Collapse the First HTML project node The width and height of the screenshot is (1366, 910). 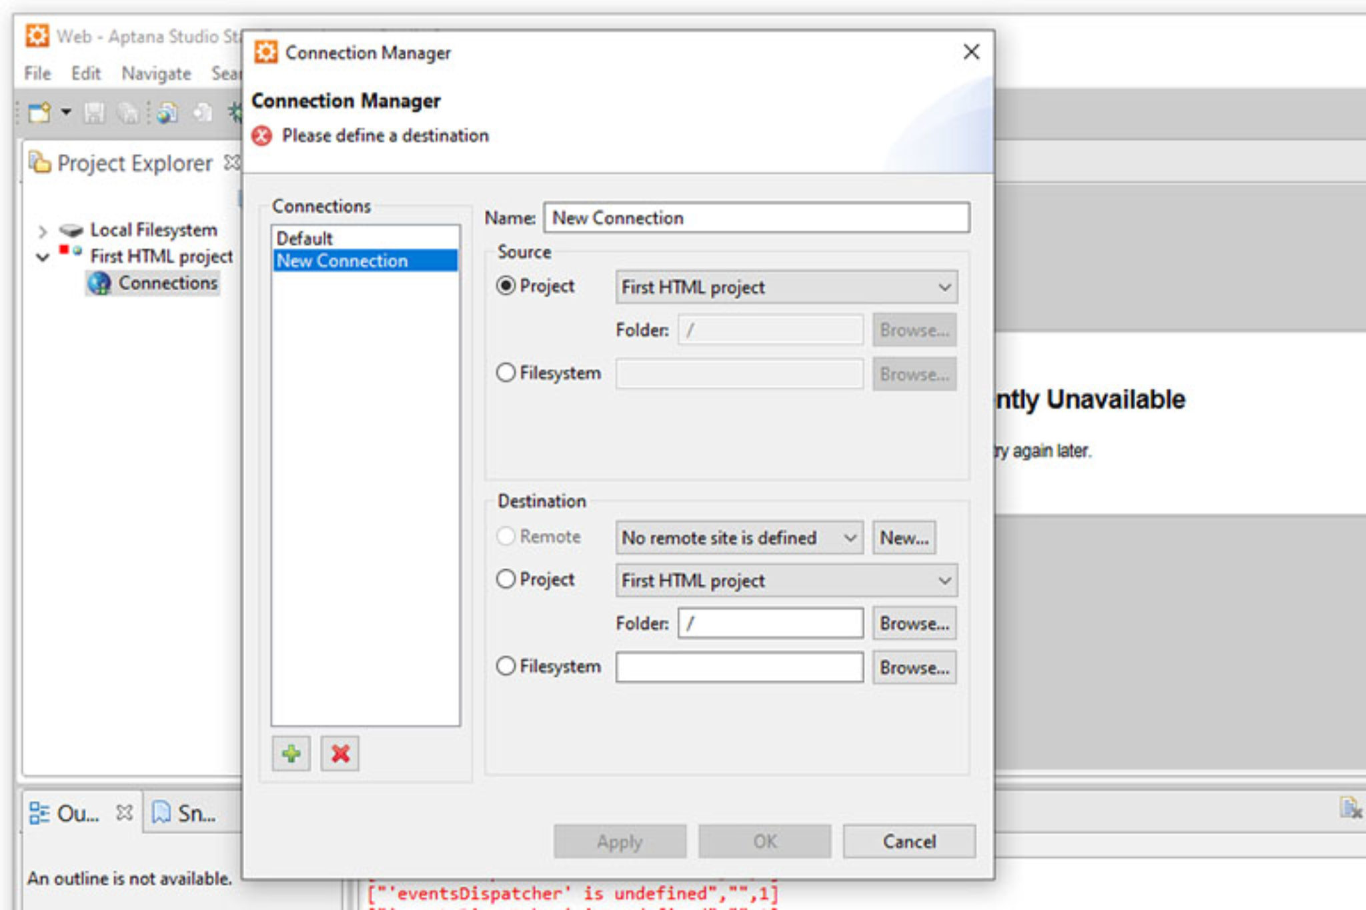(x=42, y=257)
